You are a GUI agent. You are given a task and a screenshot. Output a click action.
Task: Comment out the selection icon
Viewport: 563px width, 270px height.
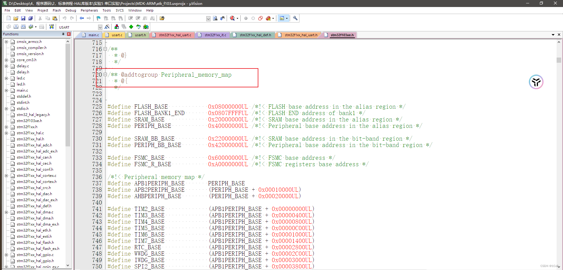click(x=145, y=18)
